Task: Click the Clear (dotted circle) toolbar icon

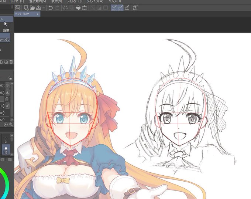Action: tap(65, 7)
